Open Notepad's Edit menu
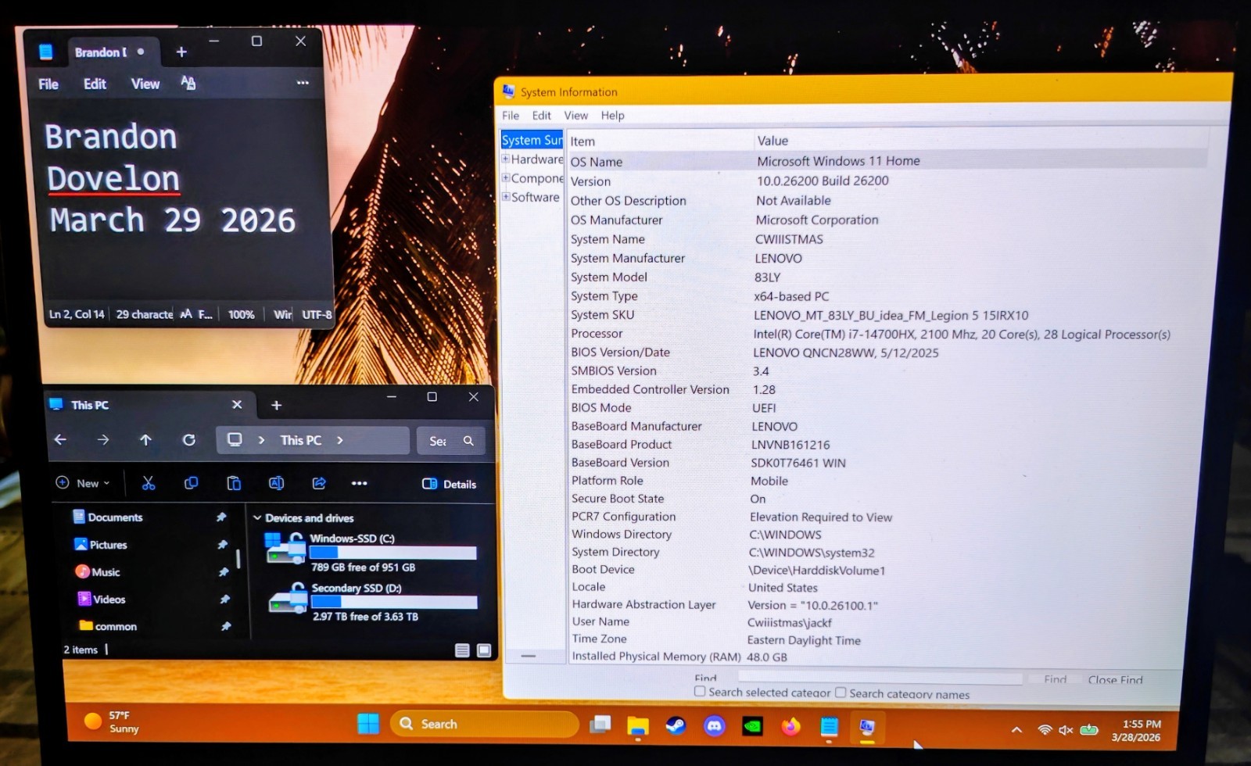The height and width of the screenshot is (766, 1251). pyautogui.click(x=95, y=84)
